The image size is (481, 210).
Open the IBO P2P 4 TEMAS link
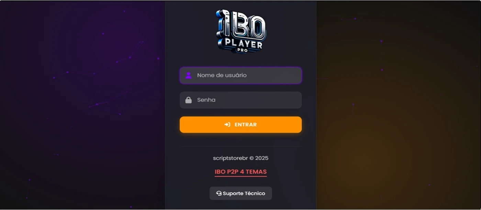(240, 172)
